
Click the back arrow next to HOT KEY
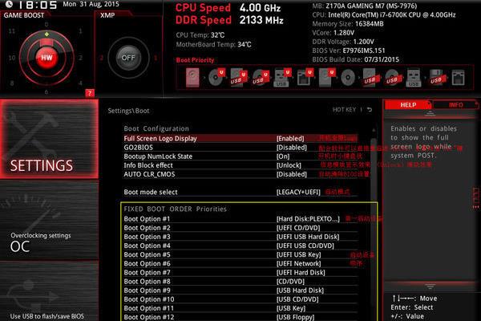pyautogui.click(x=370, y=110)
